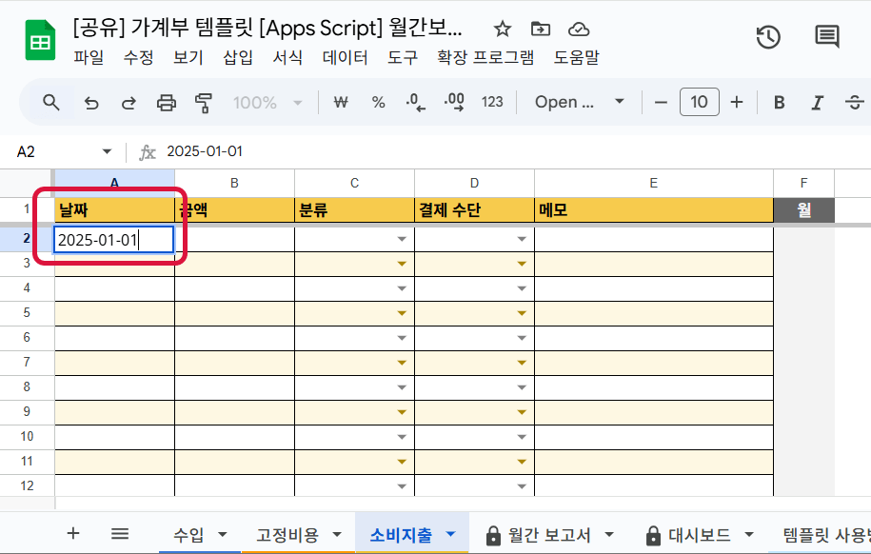
Task: Select the paint format roller tool
Action: (x=203, y=103)
